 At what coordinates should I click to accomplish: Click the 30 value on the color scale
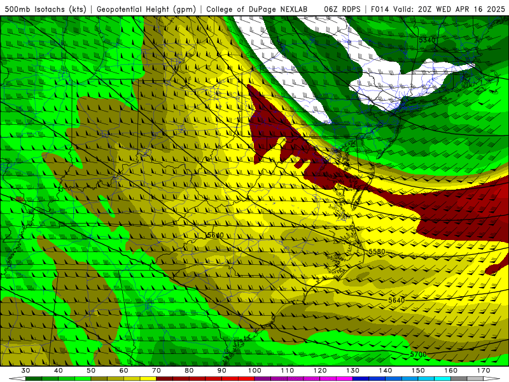(25, 371)
